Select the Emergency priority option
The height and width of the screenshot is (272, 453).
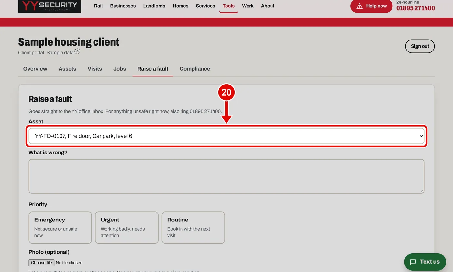pos(60,227)
